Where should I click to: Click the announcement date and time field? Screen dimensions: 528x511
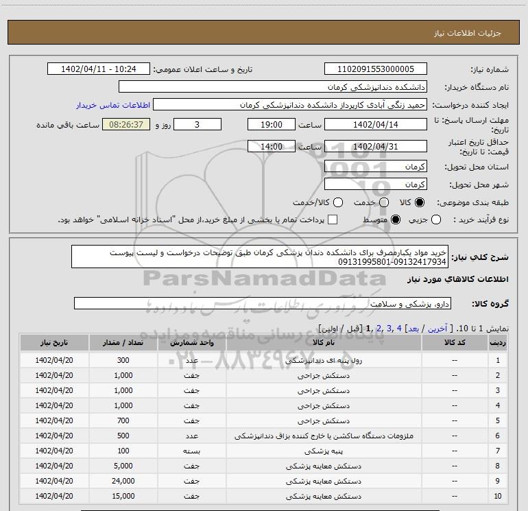tap(99, 69)
